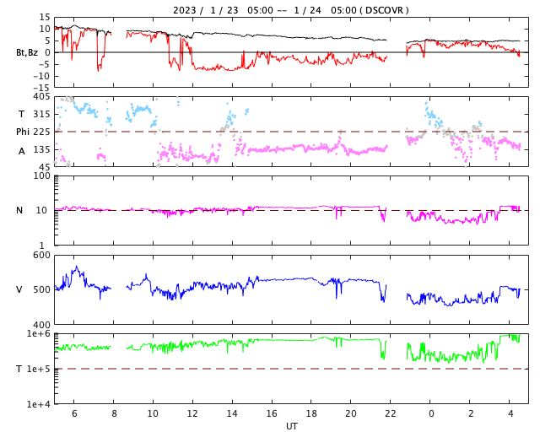The height and width of the screenshot is (432, 540).
Task: Click the 'T 1e+5' temperature axis label
Action: 34,369
